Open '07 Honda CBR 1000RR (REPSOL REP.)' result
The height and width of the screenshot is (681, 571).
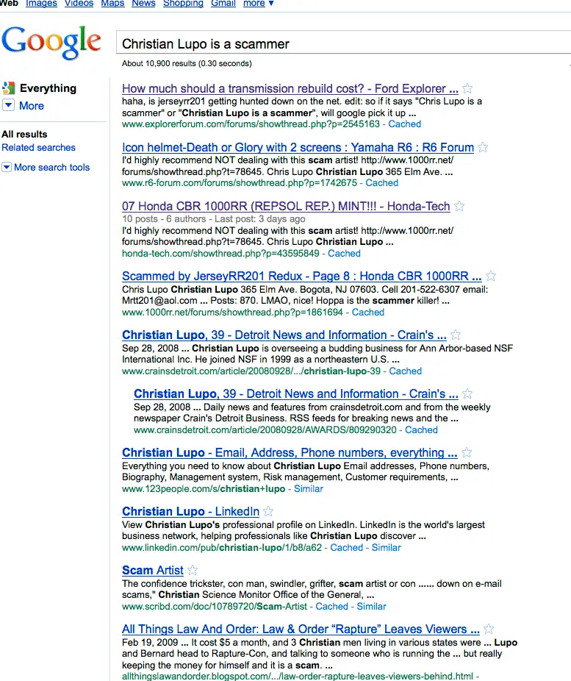pyautogui.click(x=286, y=207)
